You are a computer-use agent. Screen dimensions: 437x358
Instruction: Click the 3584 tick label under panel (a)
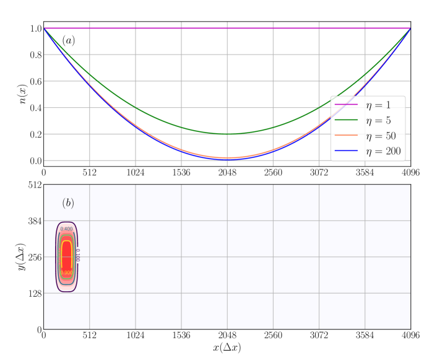365,173
